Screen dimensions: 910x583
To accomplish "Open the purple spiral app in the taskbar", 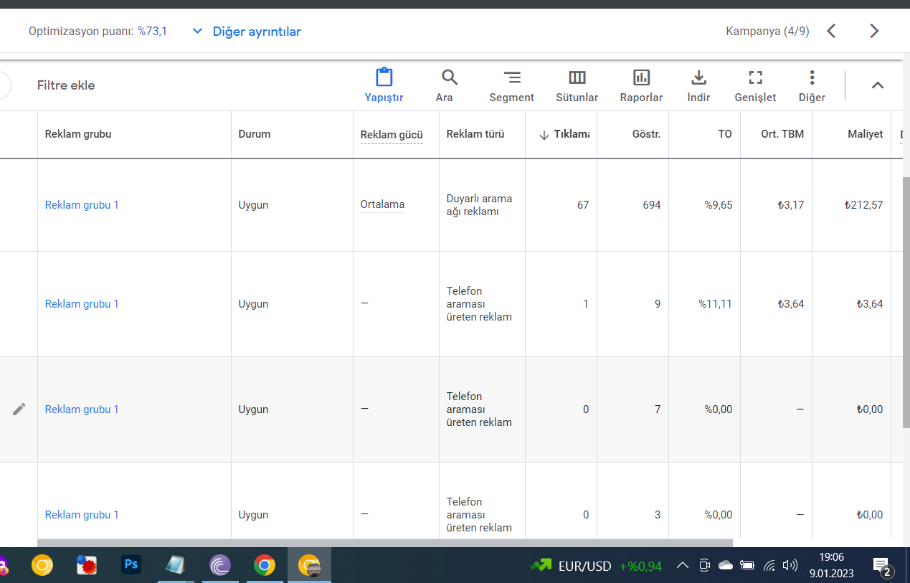I will (220, 565).
